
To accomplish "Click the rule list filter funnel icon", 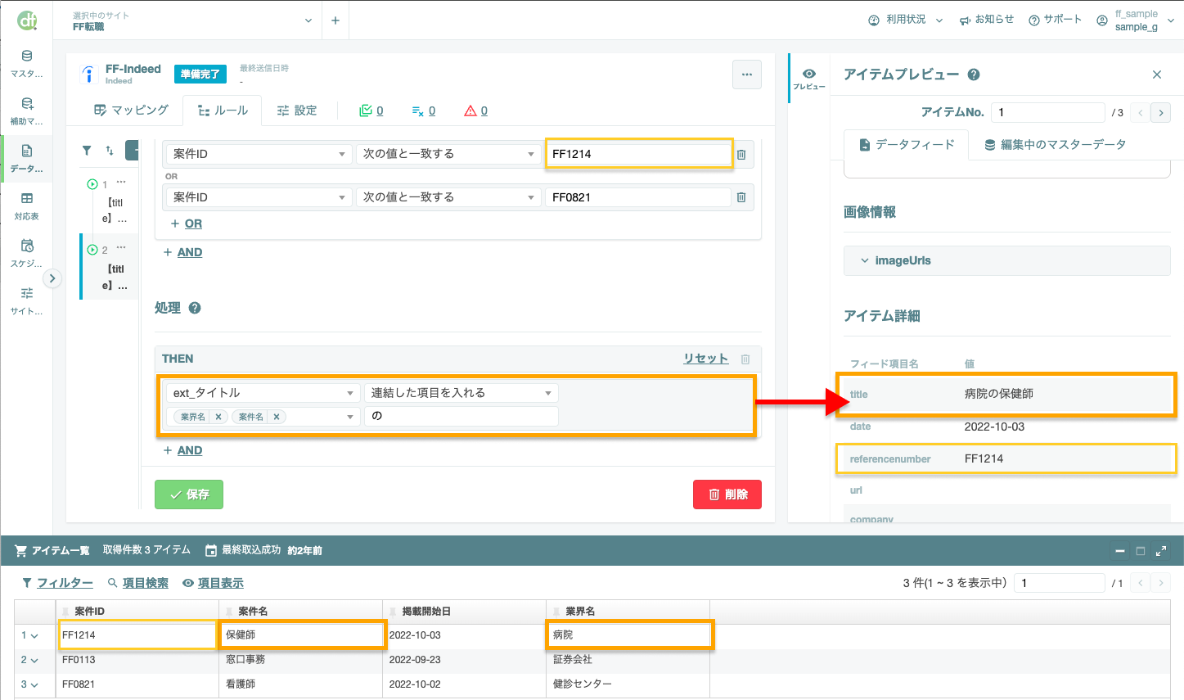I will point(87,151).
